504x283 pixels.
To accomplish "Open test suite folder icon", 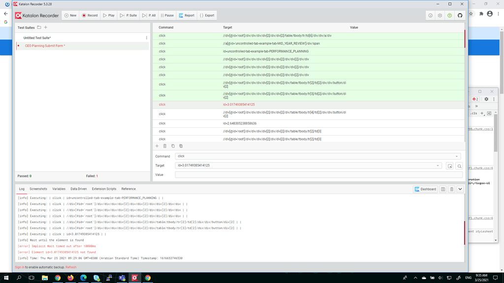I will pos(39,28).
